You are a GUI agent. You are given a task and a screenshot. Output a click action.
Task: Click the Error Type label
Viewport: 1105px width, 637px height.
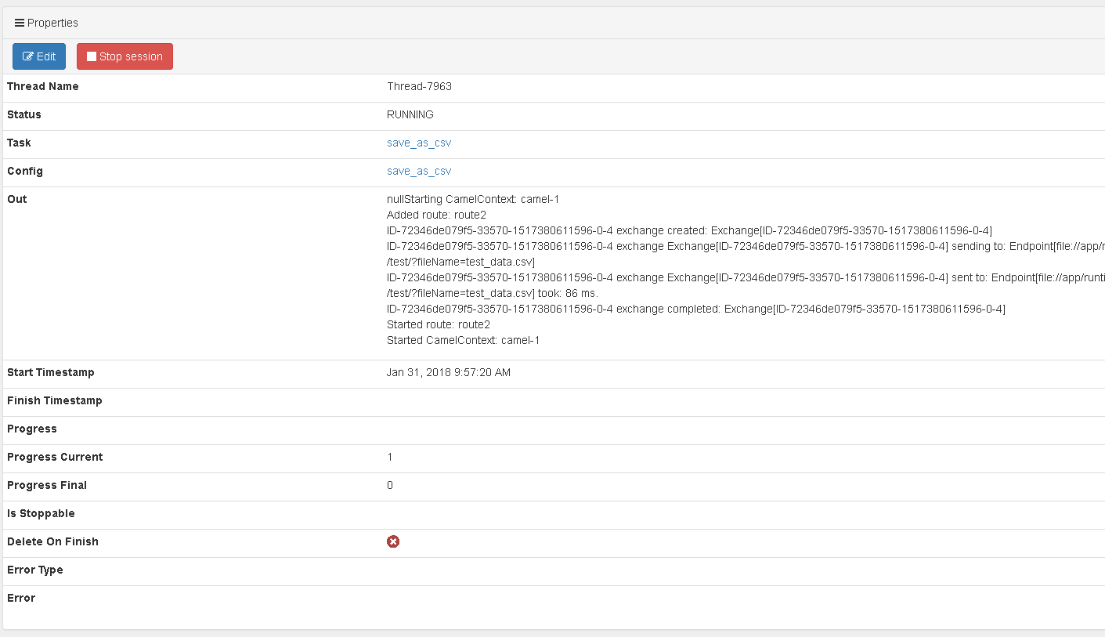35,570
